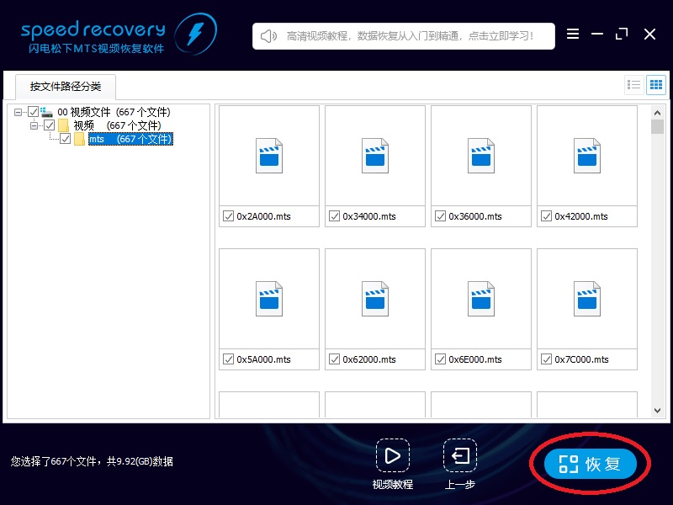
Task: Click the speaker announcement icon
Action: pos(268,36)
